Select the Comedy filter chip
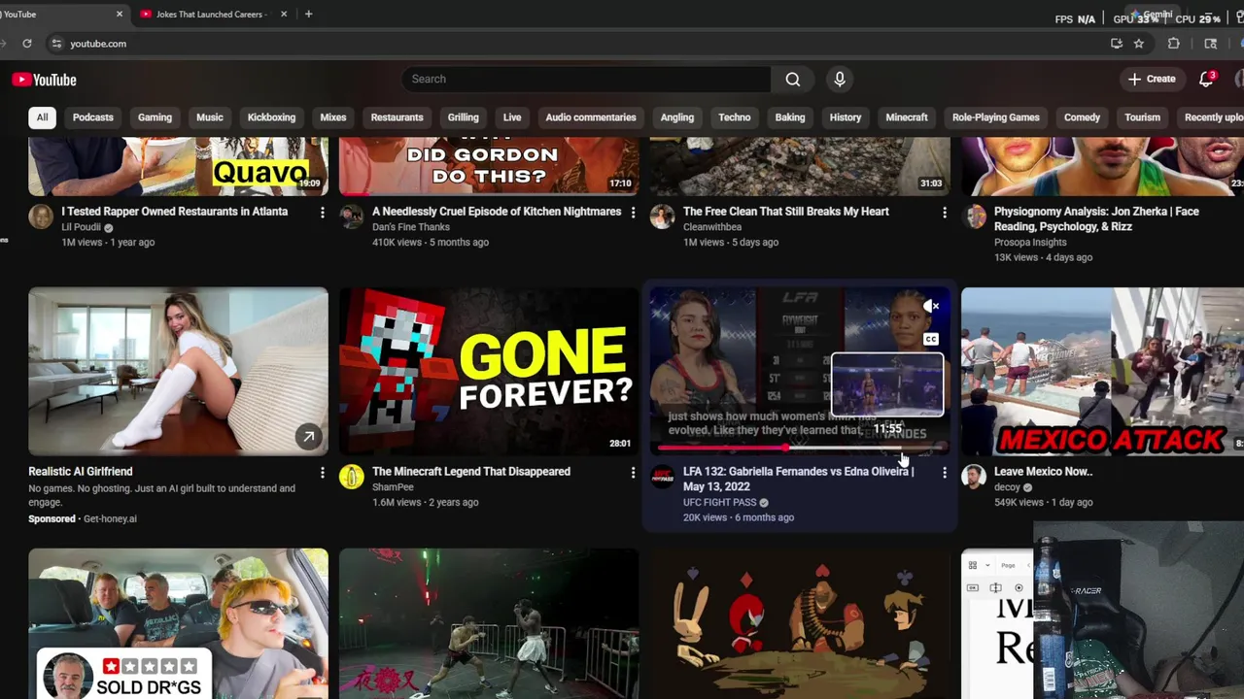The height and width of the screenshot is (699, 1244). click(x=1082, y=117)
